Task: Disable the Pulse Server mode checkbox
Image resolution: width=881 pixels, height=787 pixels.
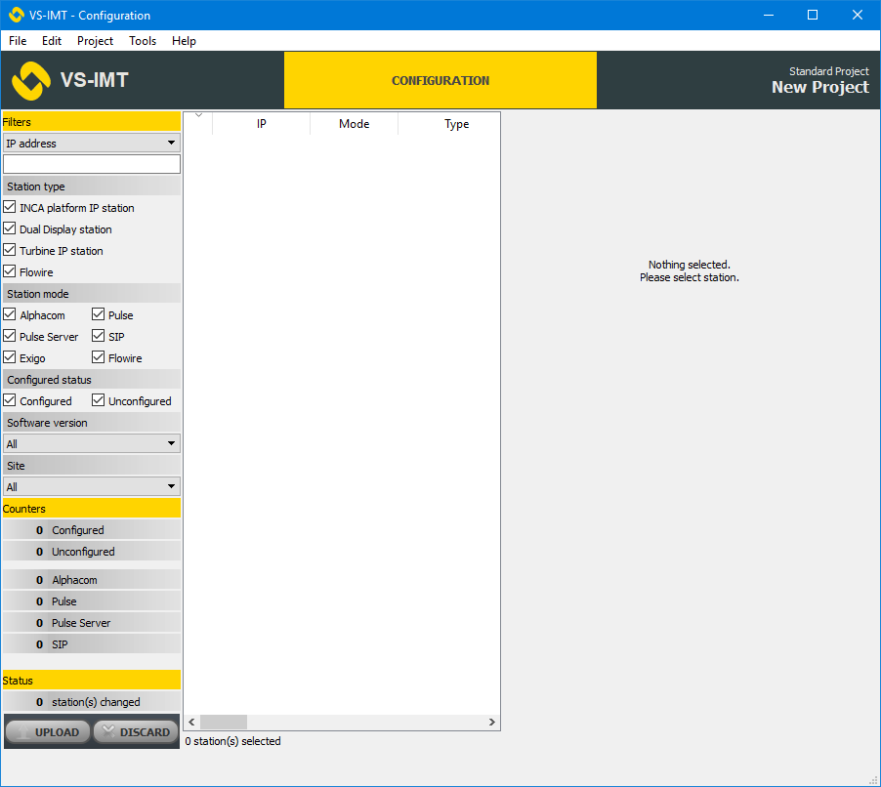Action: pyautogui.click(x=10, y=337)
